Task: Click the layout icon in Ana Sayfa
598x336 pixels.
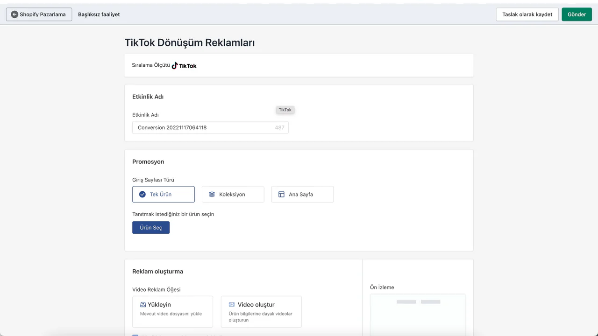Action: click(281, 194)
